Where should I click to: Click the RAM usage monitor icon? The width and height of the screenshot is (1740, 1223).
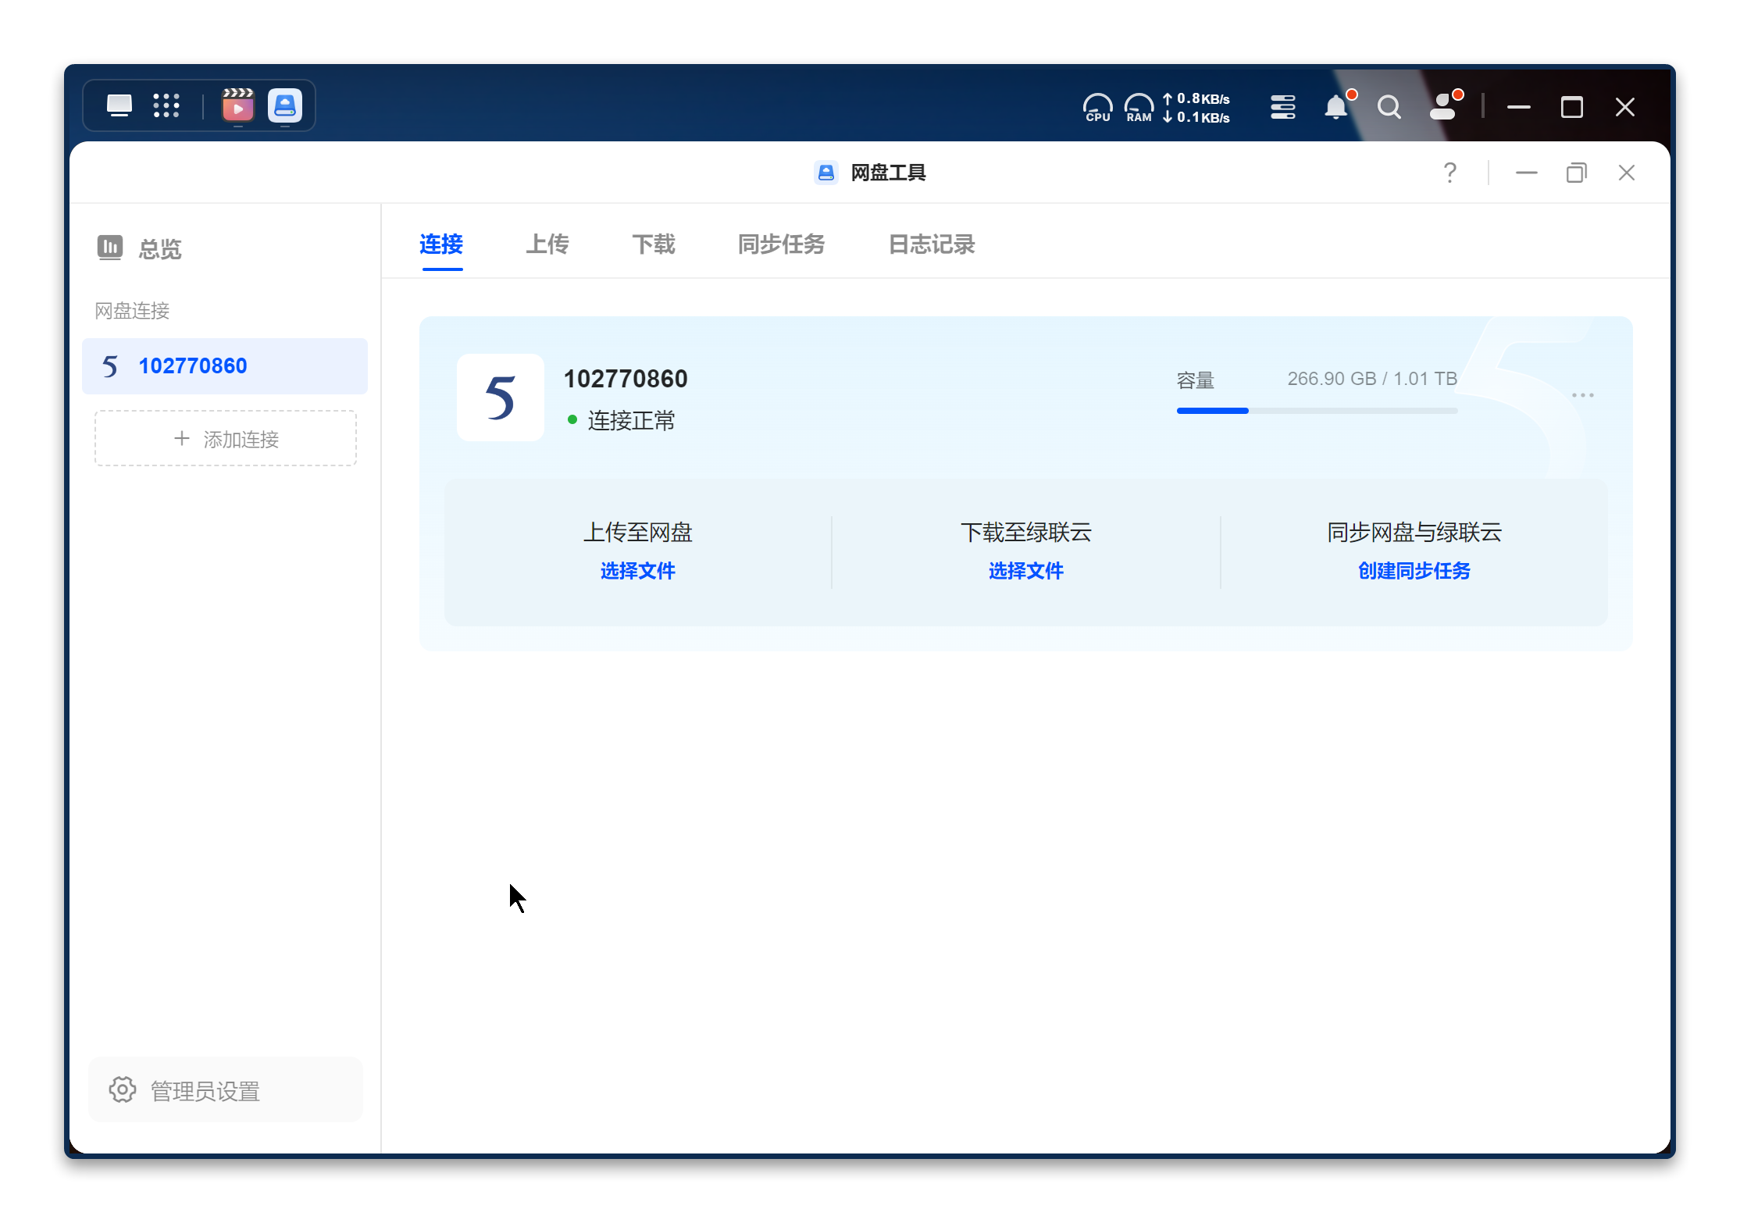click(1139, 107)
